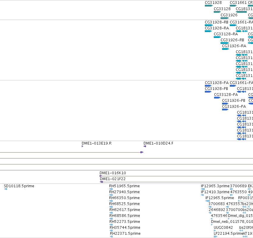Open BAC clone DME1-016K10
Image resolution: width=253 pixels, height=238 pixels.
(x=176, y=176)
